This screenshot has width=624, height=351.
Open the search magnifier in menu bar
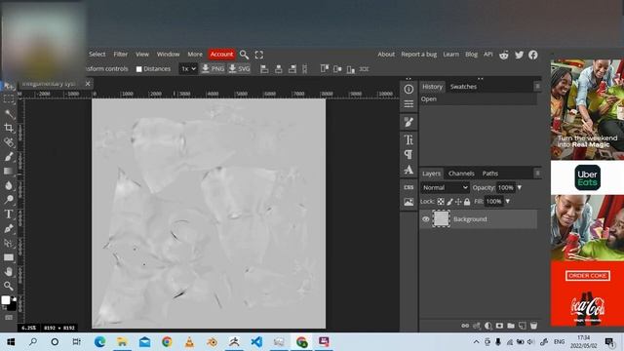click(x=244, y=55)
